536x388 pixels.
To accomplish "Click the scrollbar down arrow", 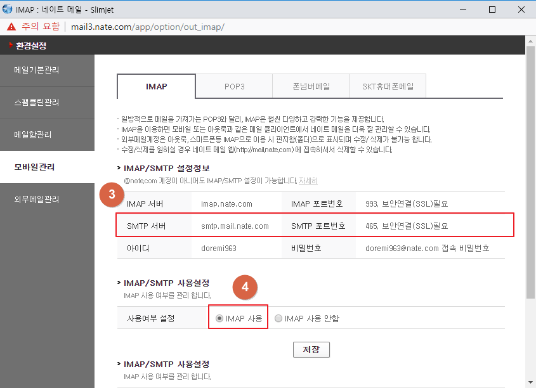I will pos(530,382).
